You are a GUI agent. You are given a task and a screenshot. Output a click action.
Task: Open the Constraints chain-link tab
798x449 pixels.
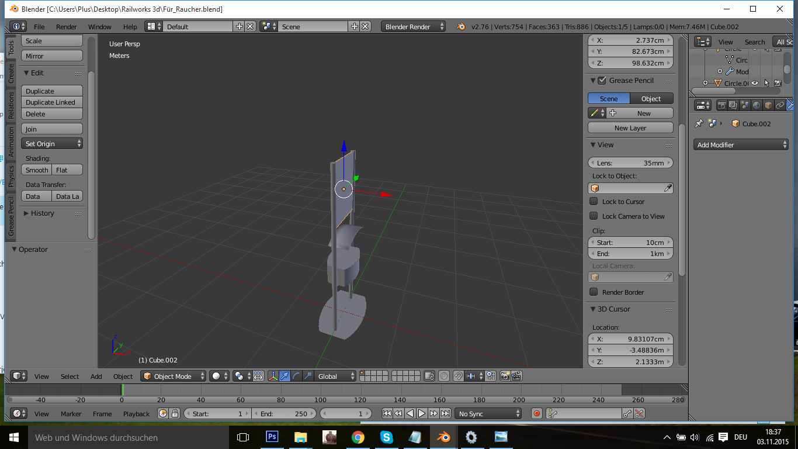coord(780,105)
